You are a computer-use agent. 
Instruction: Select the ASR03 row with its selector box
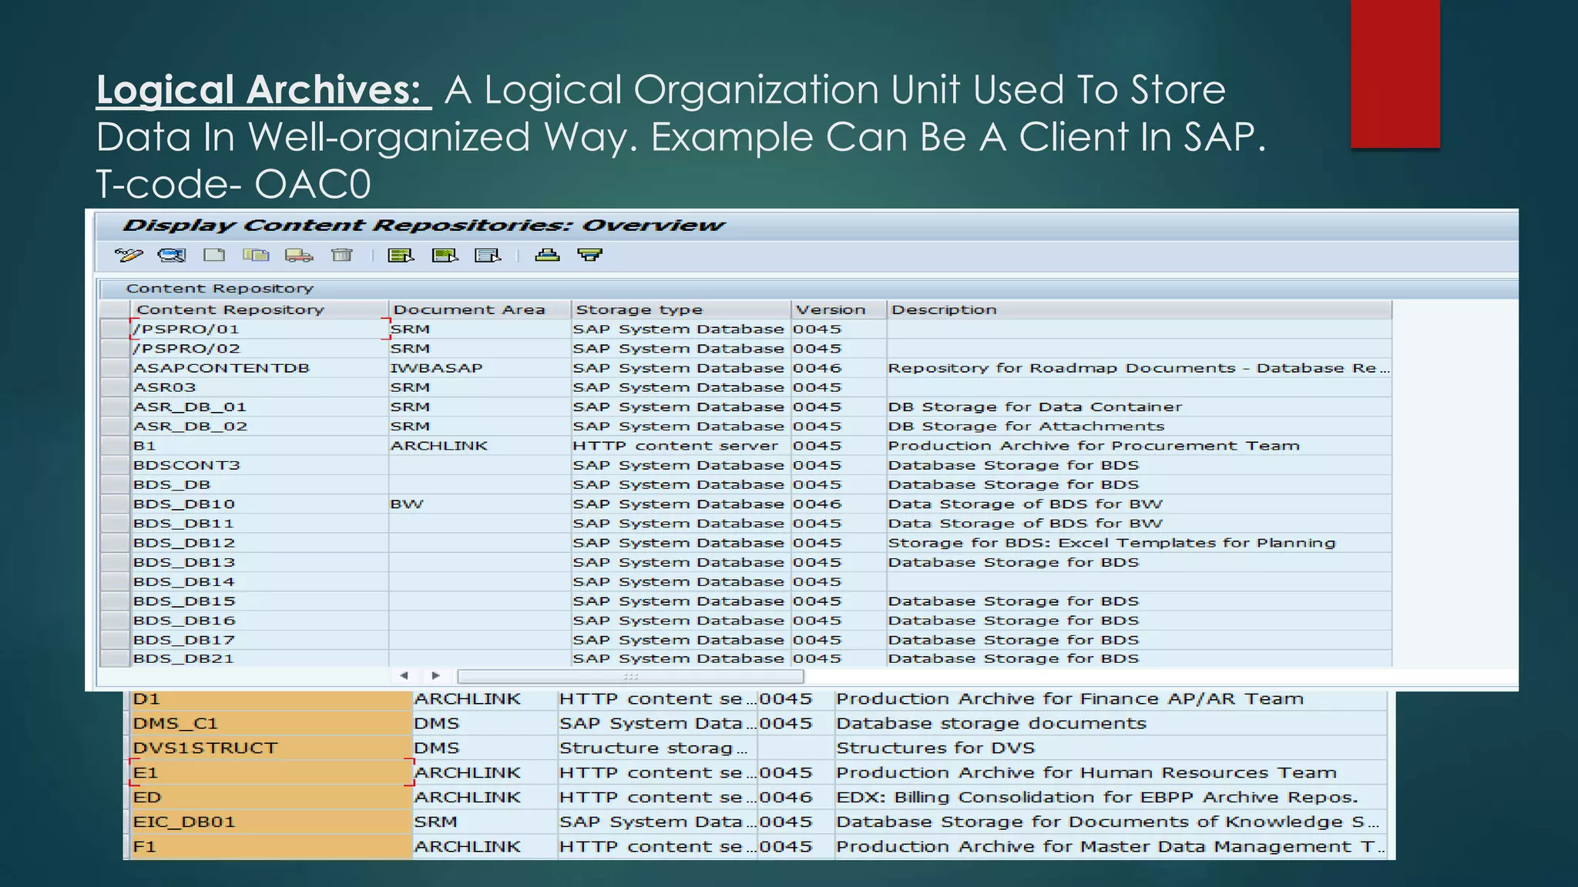[115, 387]
